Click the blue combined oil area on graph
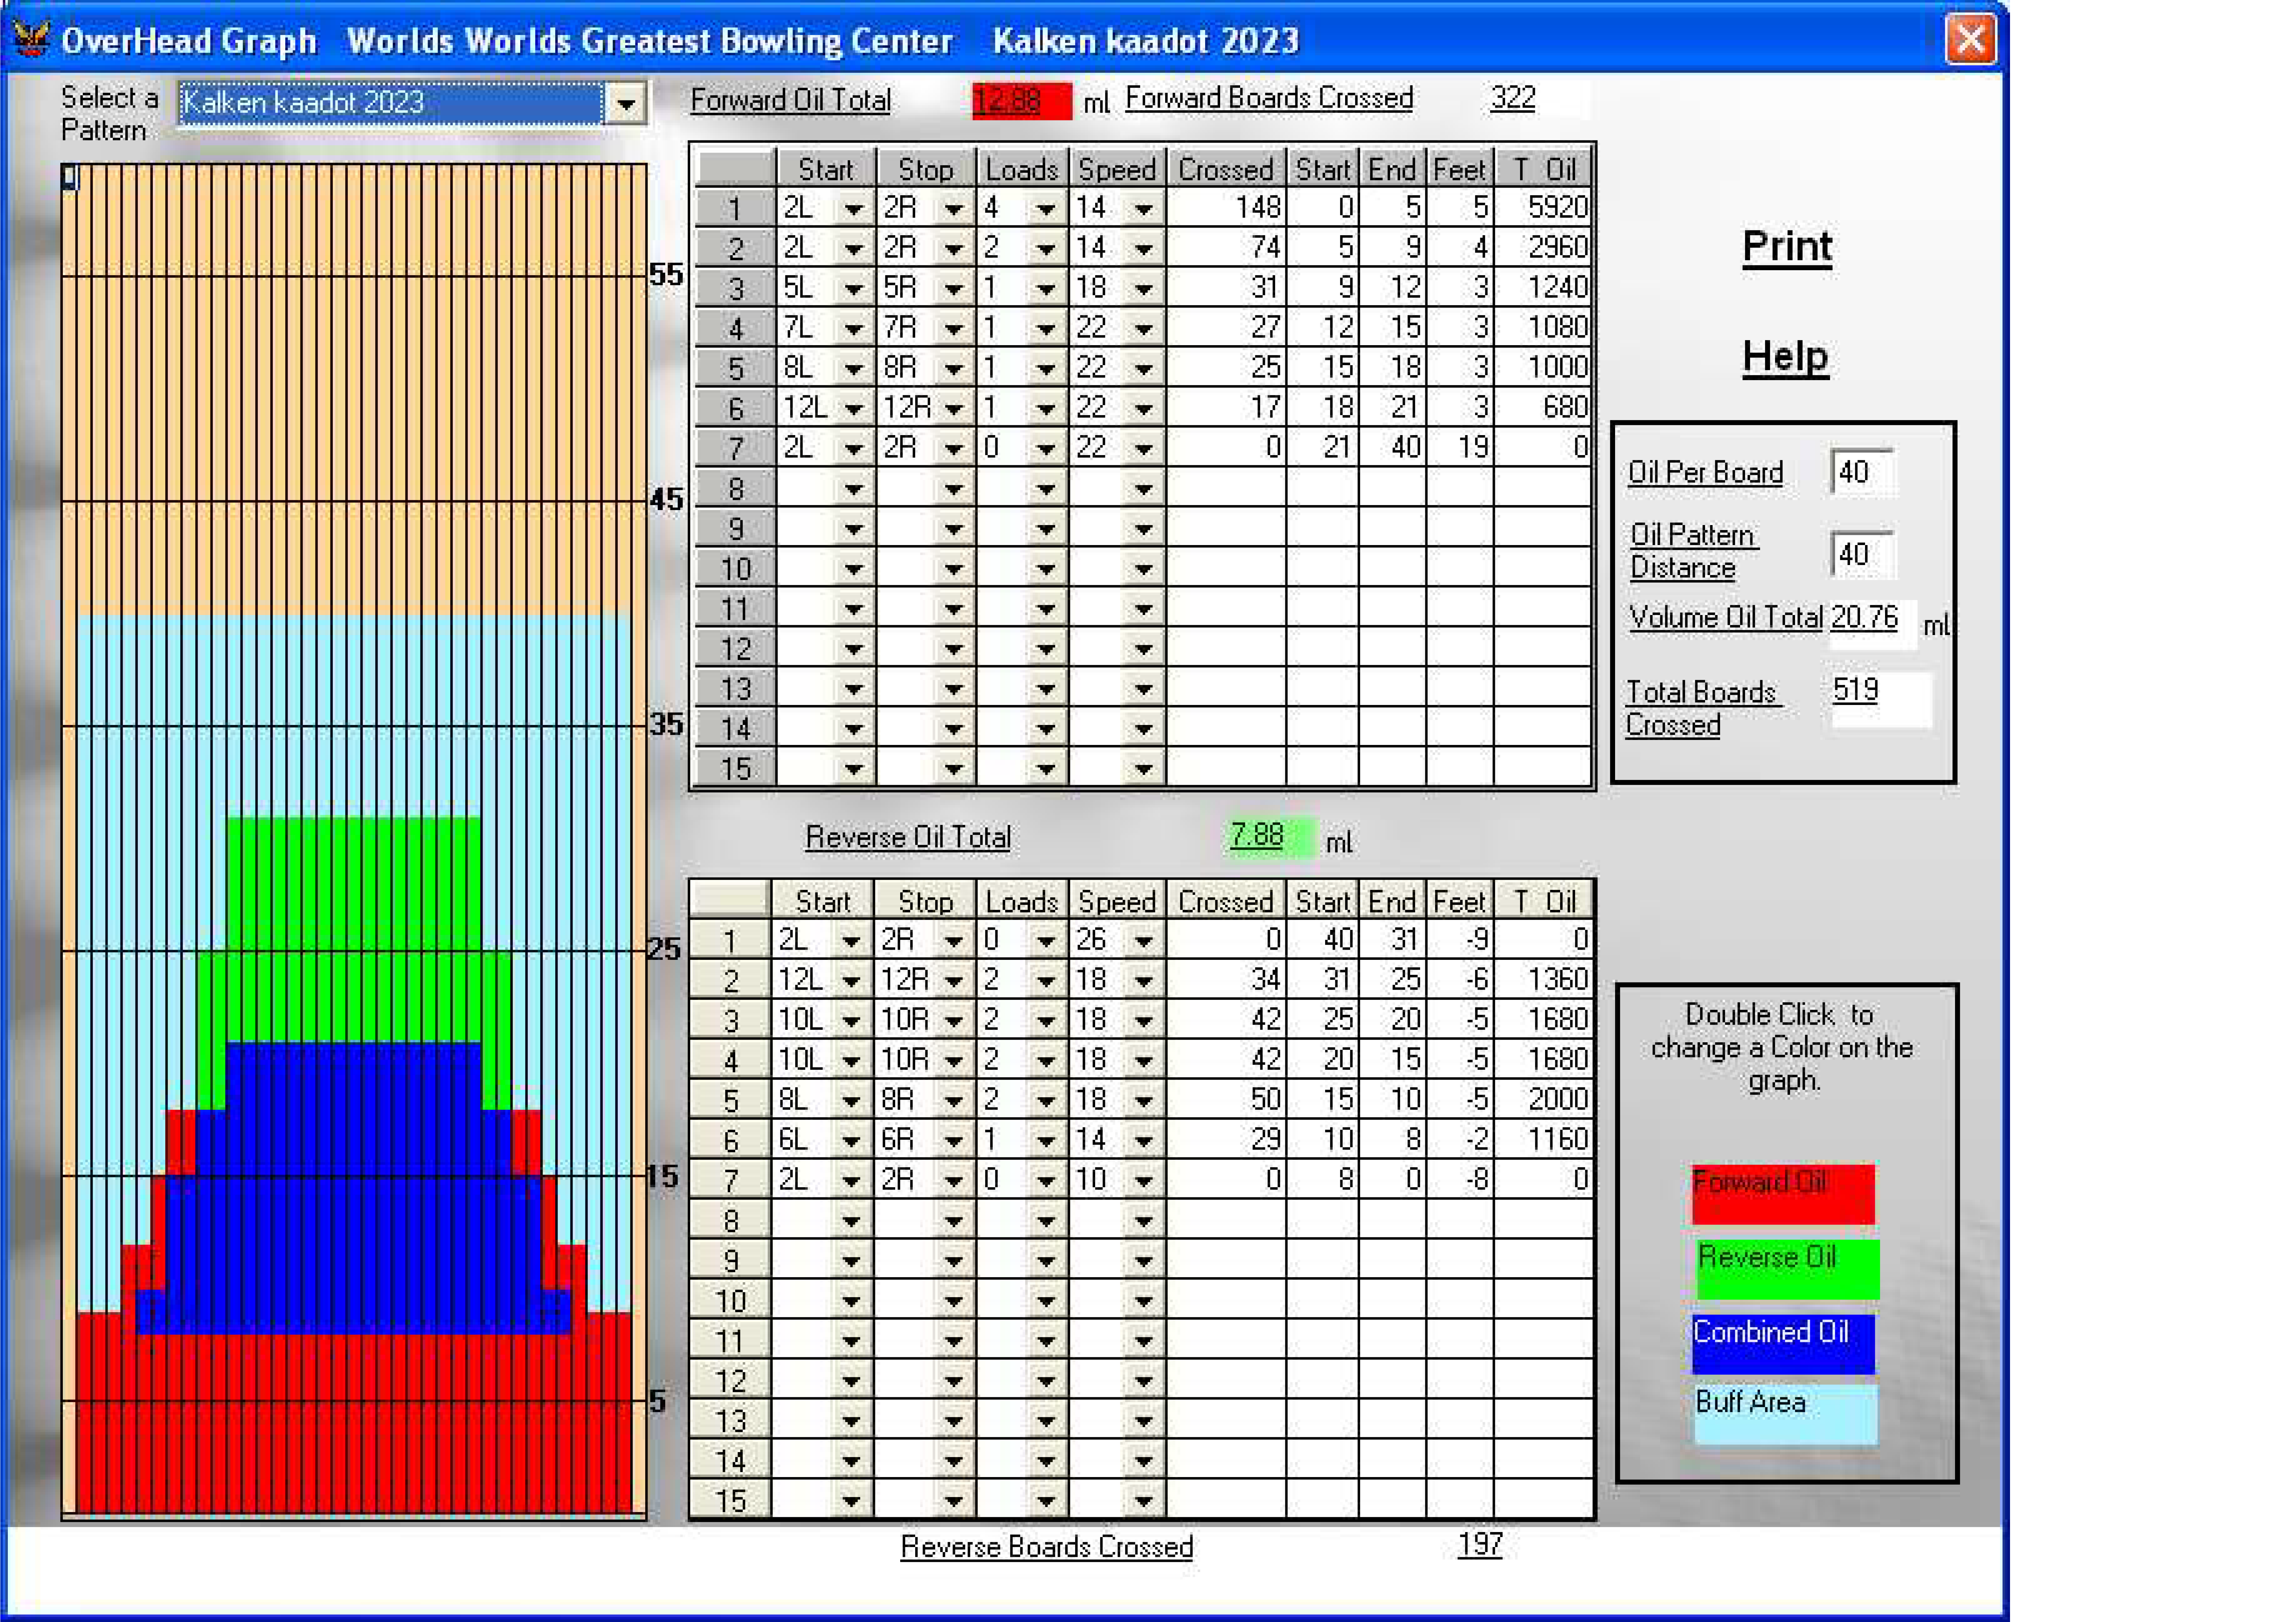2296x1622 pixels. point(354,1188)
